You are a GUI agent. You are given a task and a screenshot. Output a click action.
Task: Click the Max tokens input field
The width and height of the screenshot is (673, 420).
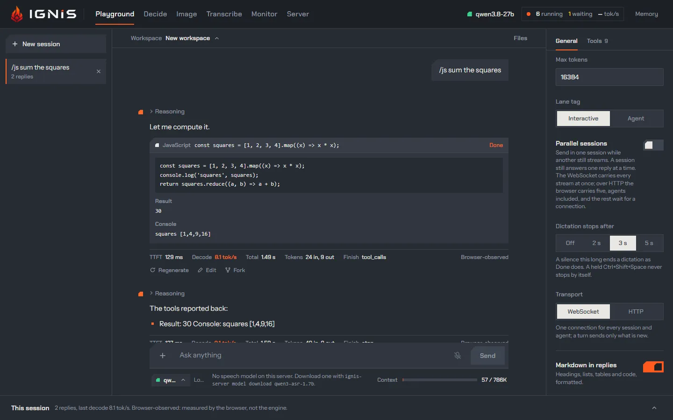[x=609, y=77]
